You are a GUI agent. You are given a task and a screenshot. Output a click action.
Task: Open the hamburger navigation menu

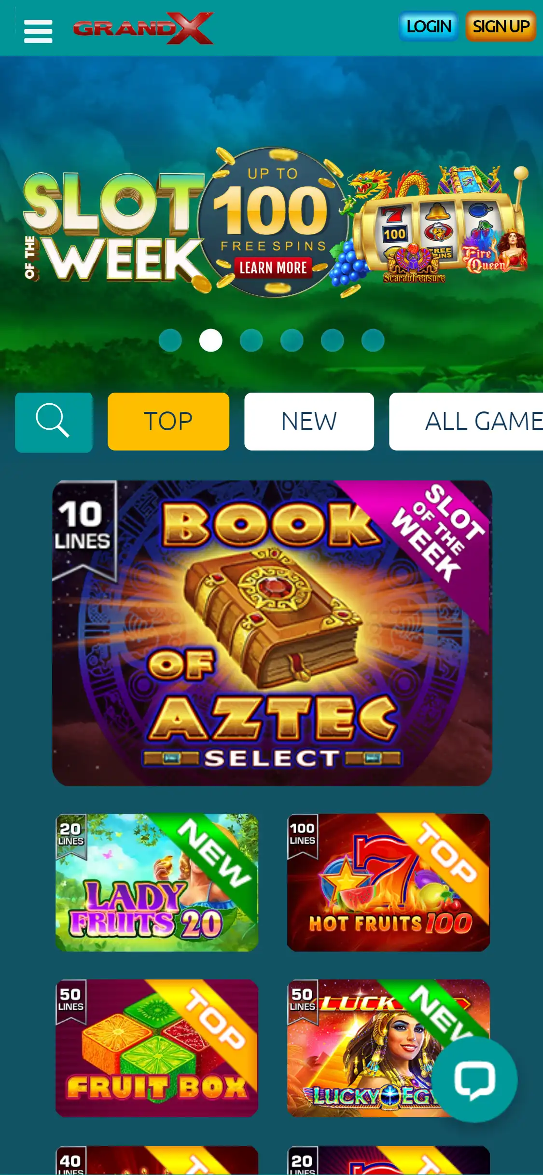tap(38, 31)
